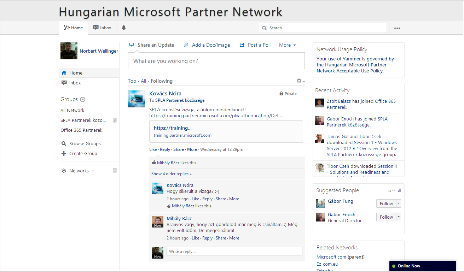The image size is (464, 272).
Task: Click the search magnifier icon
Action: tap(264, 28)
